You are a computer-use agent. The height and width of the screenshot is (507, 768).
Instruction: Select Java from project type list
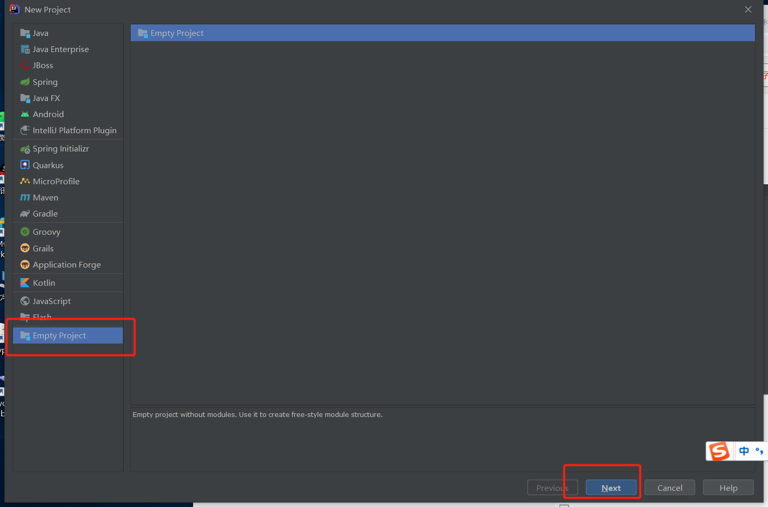[x=41, y=33]
